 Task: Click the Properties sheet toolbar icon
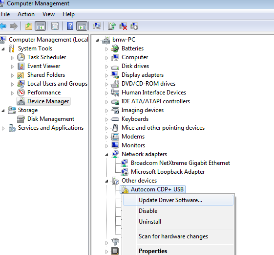pyautogui.click(x=55, y=26)
